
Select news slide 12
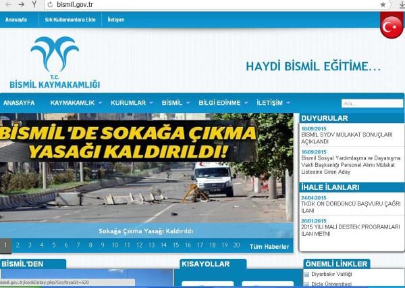[139, 245]
